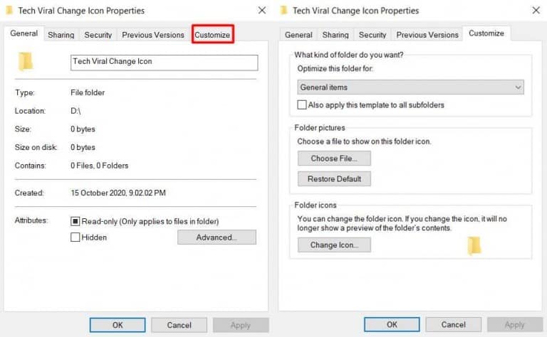Switch to the Sharing tab in the left dialog
This screenshot has height=337, width=547.
tap(61, 35)
